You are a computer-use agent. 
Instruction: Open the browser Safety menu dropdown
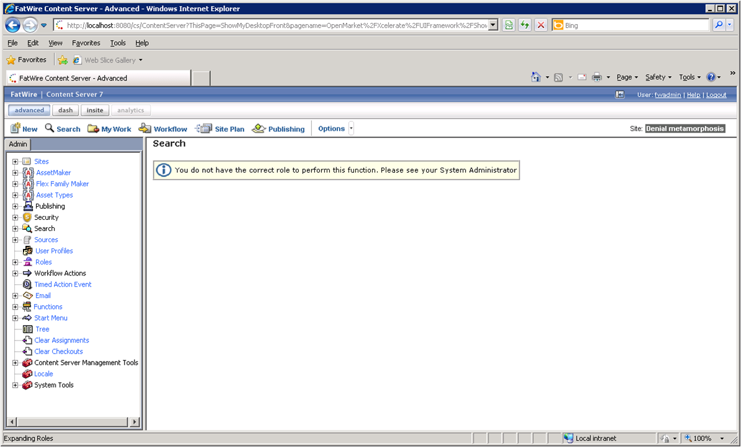(659, 77)
